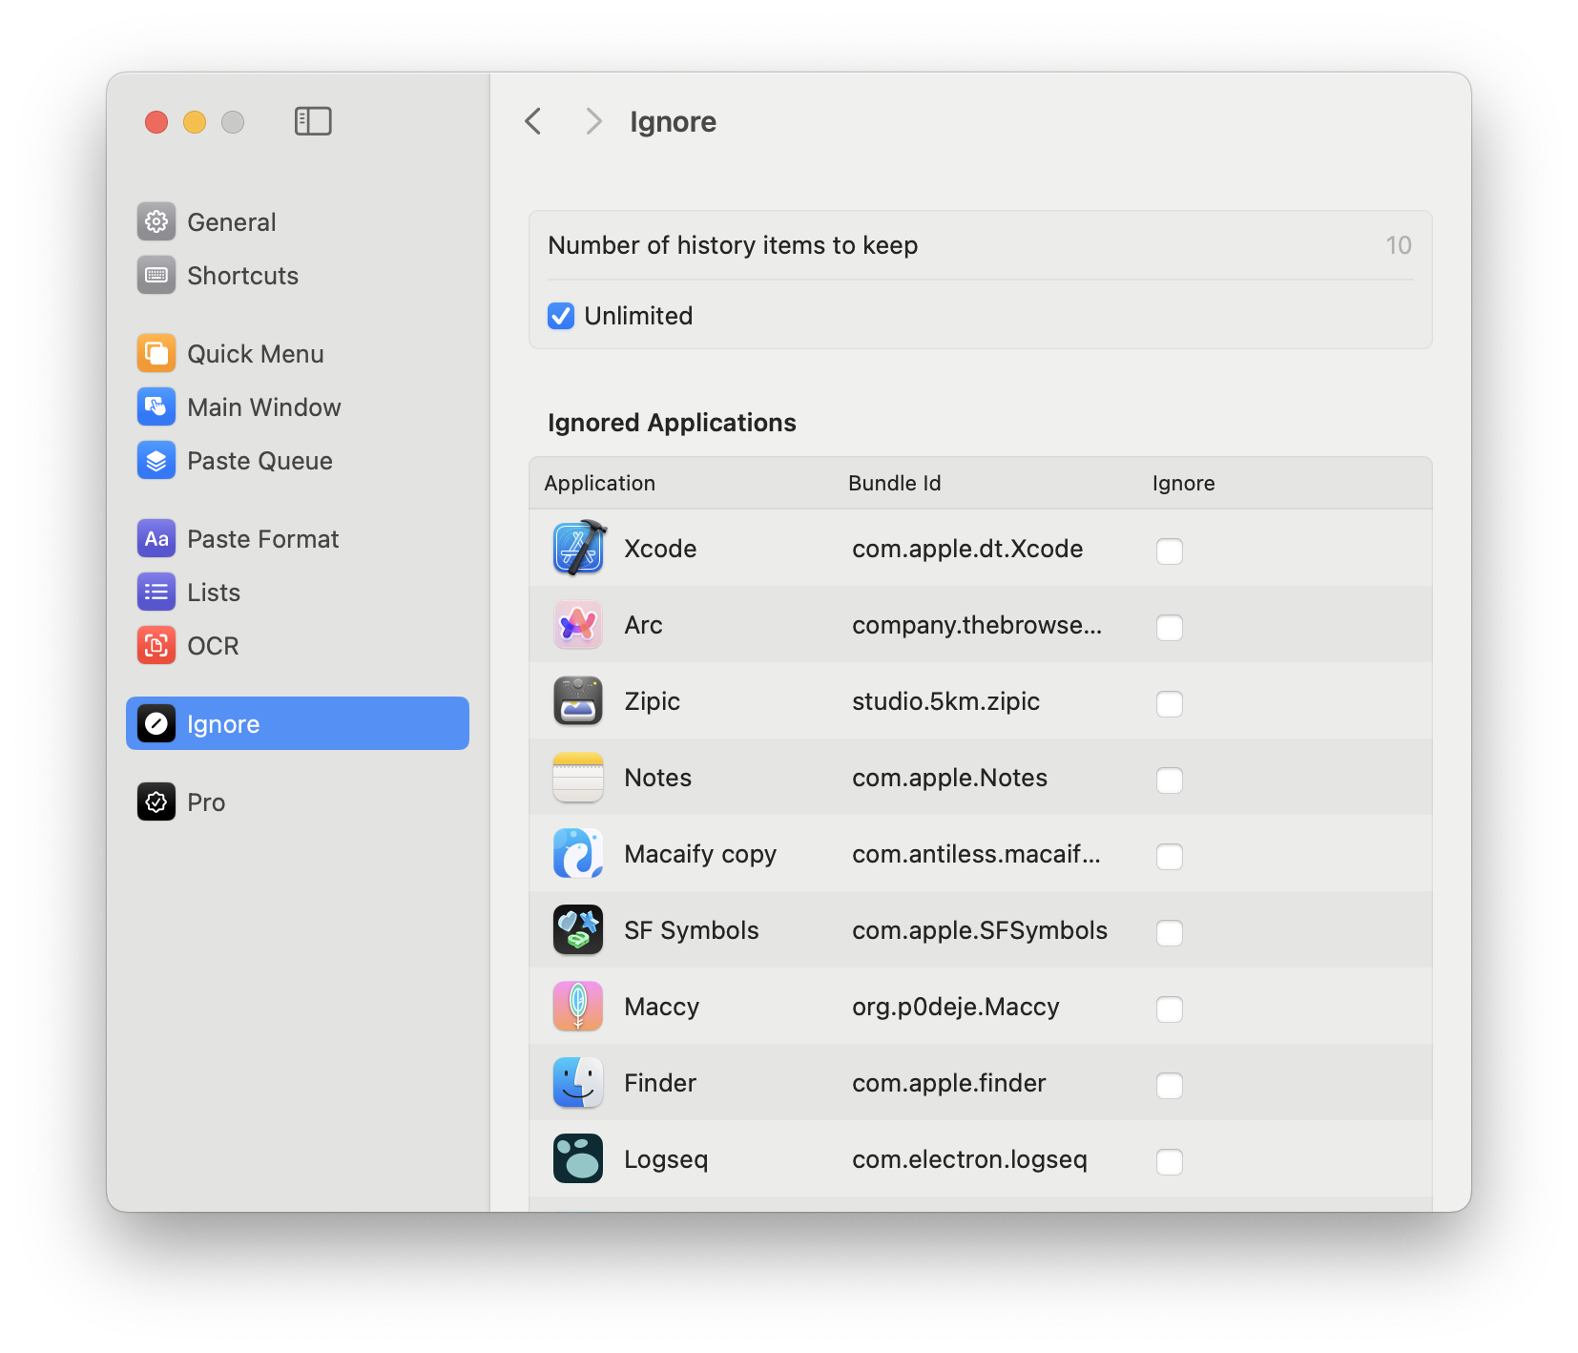This screenshot has width=1578, height=1353.
Task: Click the yellow minimize traffic light
Action: [x=195, y=122]
